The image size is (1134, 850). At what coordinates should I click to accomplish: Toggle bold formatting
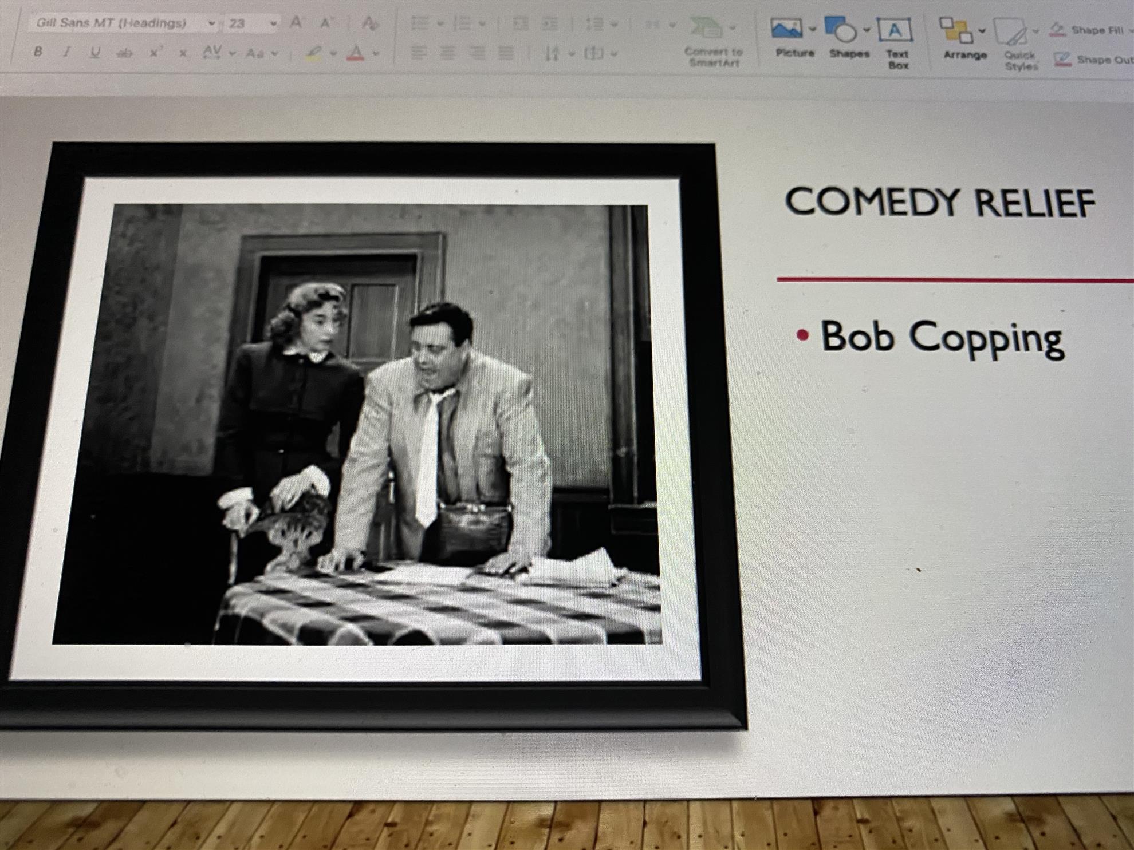pos(38,52)
